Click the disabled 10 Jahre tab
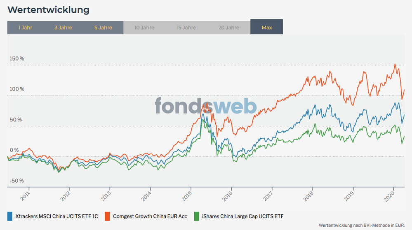Screen dimensions: 412x230 coord(144,28)
